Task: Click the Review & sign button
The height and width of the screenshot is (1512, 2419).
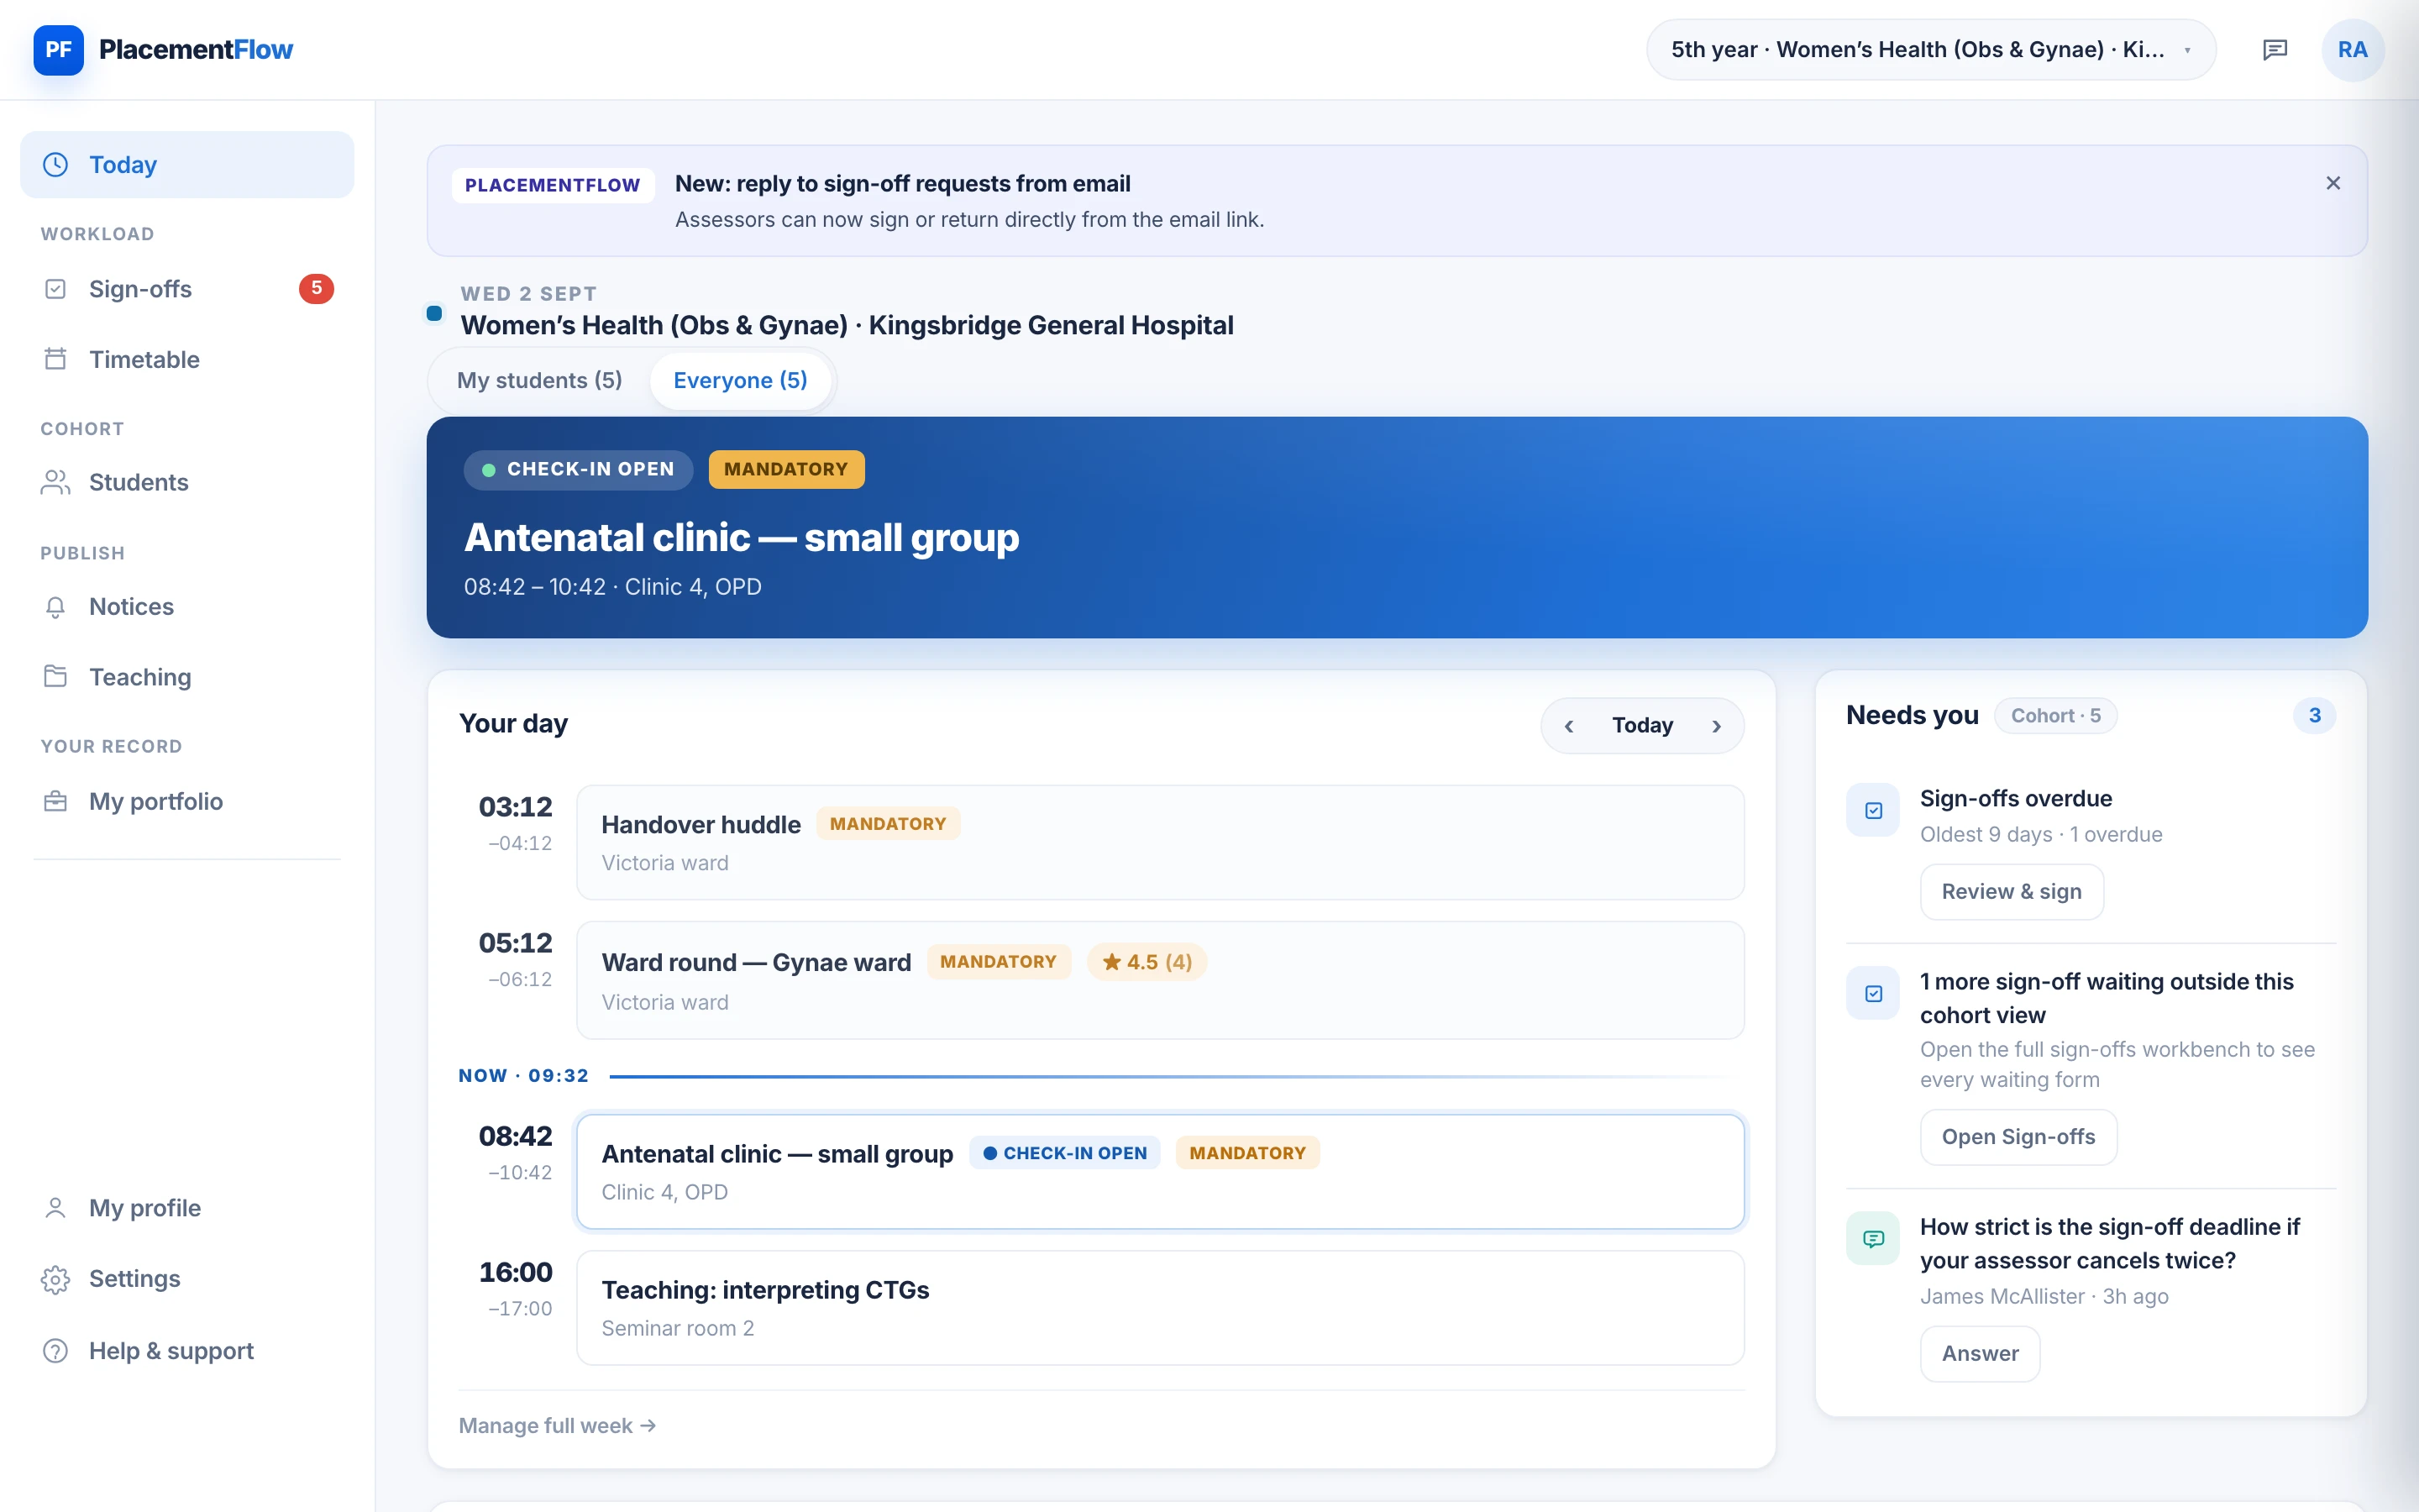Action: pos(2011,891)
